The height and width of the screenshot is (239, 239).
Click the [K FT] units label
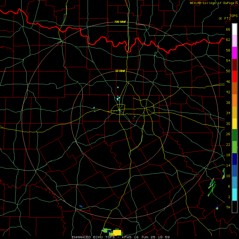[224, 18]
